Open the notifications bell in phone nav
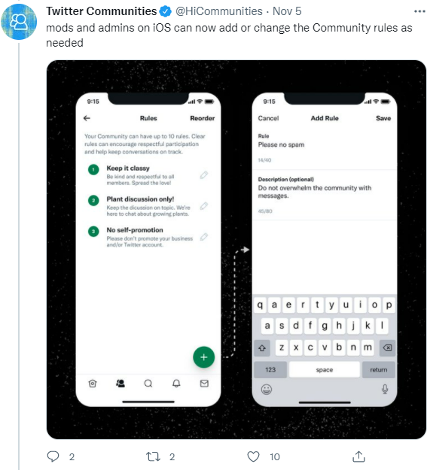This screenshot has width=427, height=470. coord(176,384)
